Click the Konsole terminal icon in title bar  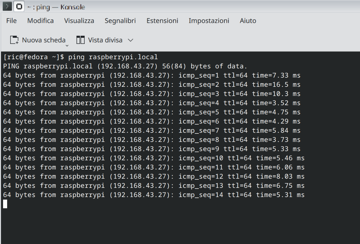pos(7,6)
